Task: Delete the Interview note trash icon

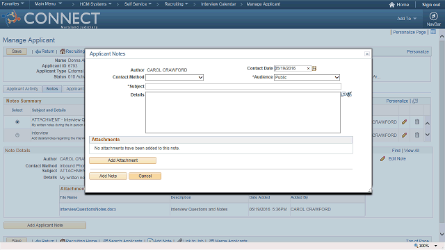Action: (417, 135)
